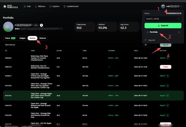
Task: Copy the wallet address under the profile name
Action: 62,29
